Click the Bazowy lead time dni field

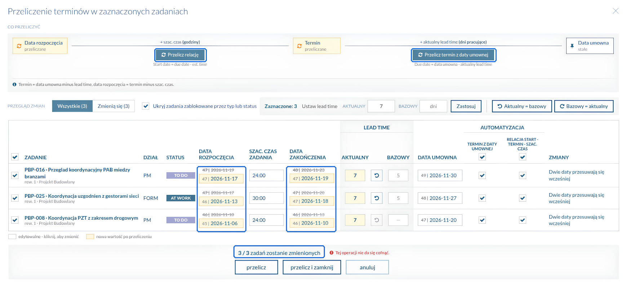(434, 106)
